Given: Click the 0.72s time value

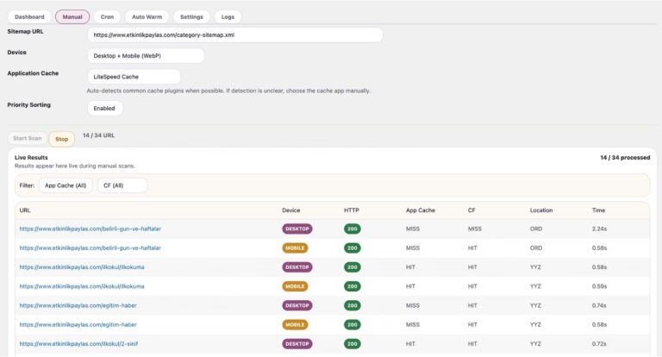Looking at the screenshot, I should [x=599, y=344].
